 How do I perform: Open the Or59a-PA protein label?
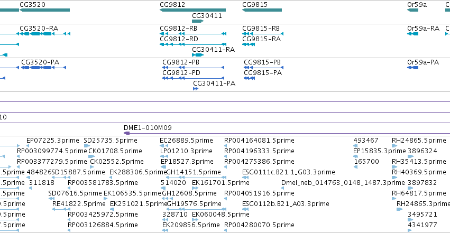point(423,62)
